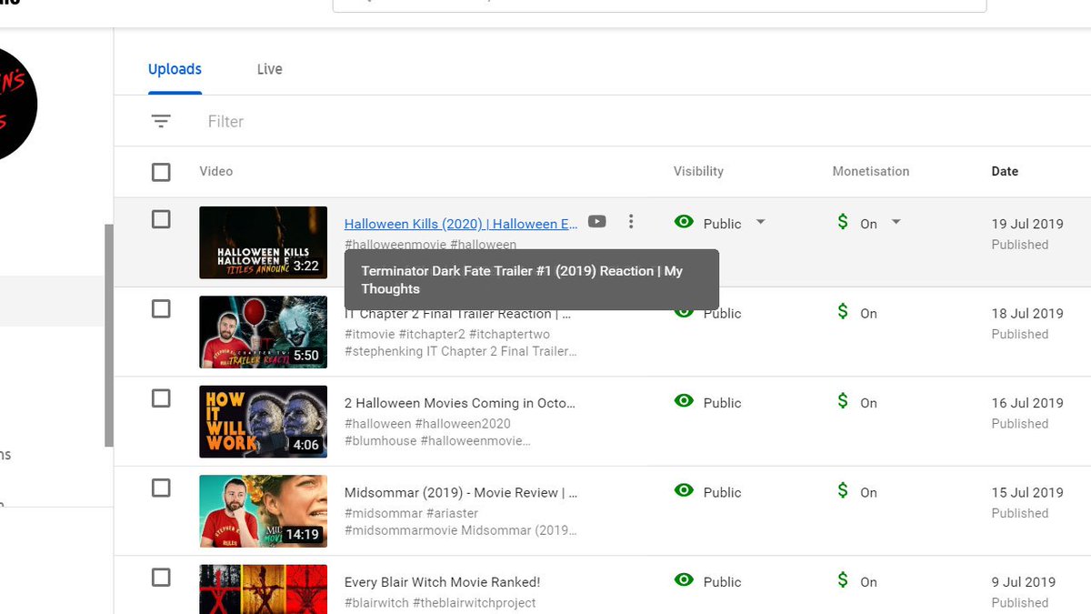
Task: Expand monetisation dropdown for Halloween Kills
Action: pyautogui.click(x=896, y=223)
